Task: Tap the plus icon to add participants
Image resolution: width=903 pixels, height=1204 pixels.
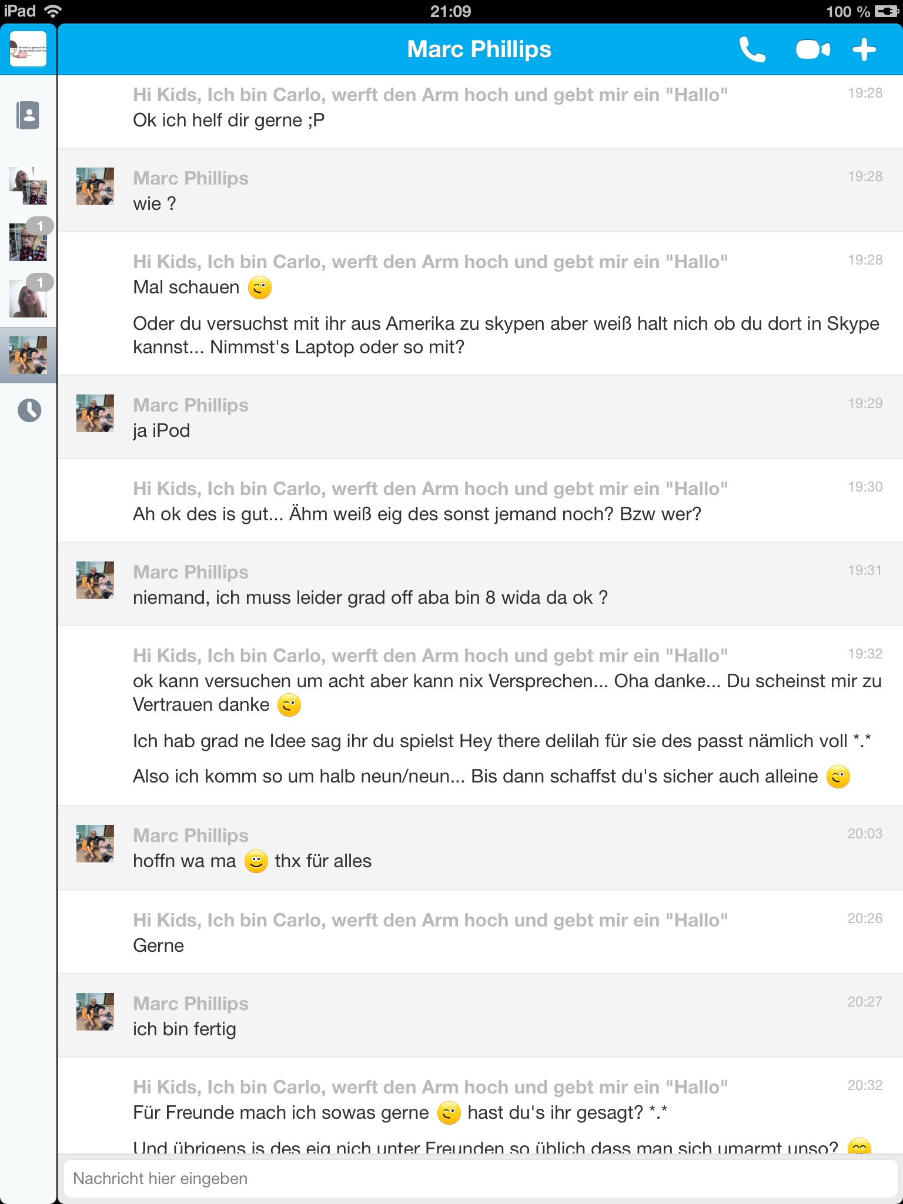Action: coord(864,50)
